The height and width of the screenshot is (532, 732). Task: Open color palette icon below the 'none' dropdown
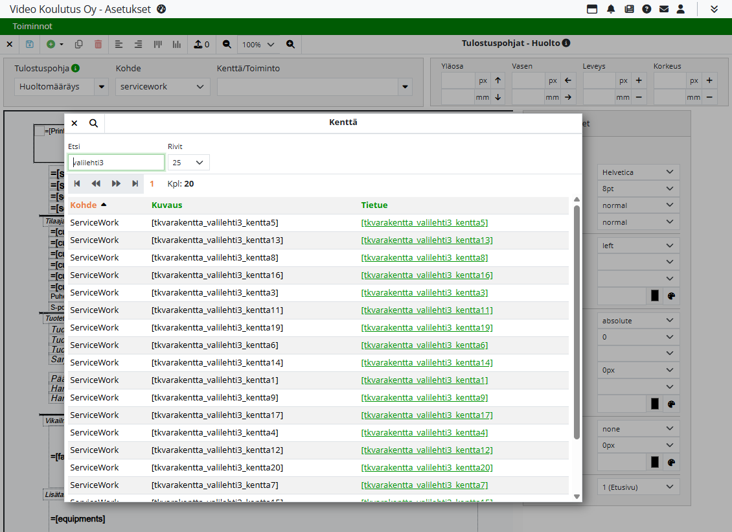tap(671, 463)
